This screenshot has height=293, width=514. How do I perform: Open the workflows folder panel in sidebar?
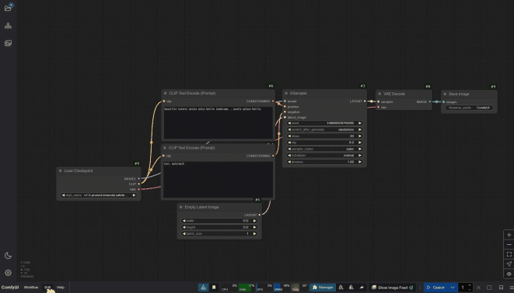click(9, 8)
